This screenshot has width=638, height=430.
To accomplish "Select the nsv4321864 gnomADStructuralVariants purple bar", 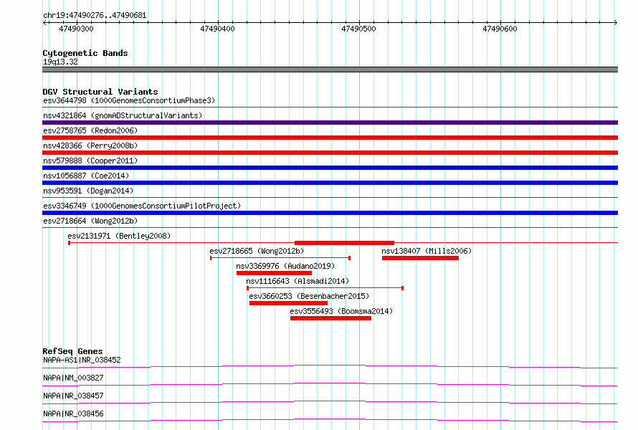I will click(330, 123).
